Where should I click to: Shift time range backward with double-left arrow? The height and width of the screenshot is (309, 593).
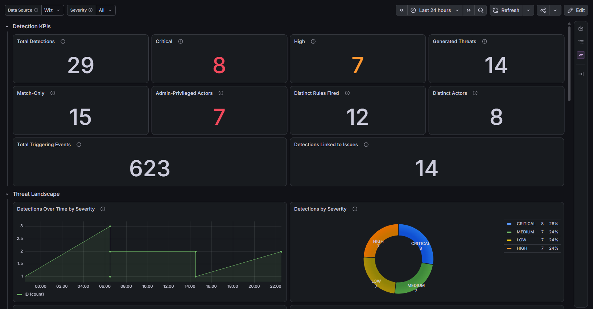tap(401, 10)
